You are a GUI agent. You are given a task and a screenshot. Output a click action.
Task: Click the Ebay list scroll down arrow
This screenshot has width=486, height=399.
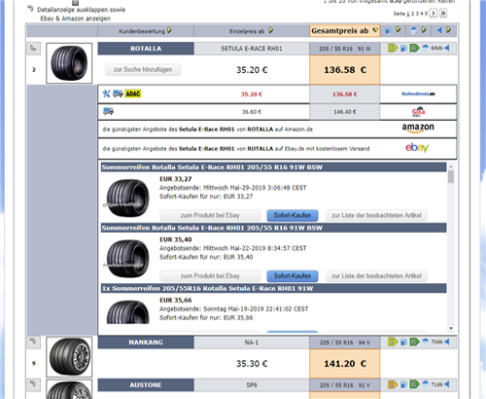451,328
